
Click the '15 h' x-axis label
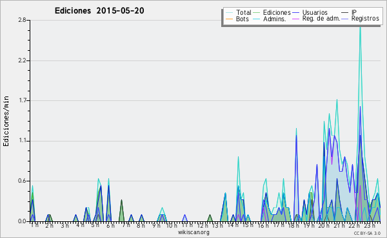[x=248, y=225]
